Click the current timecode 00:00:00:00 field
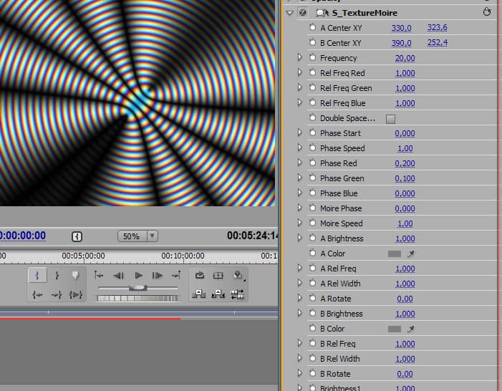This screenshot has height=391, width=502. [x=23, y=236]
